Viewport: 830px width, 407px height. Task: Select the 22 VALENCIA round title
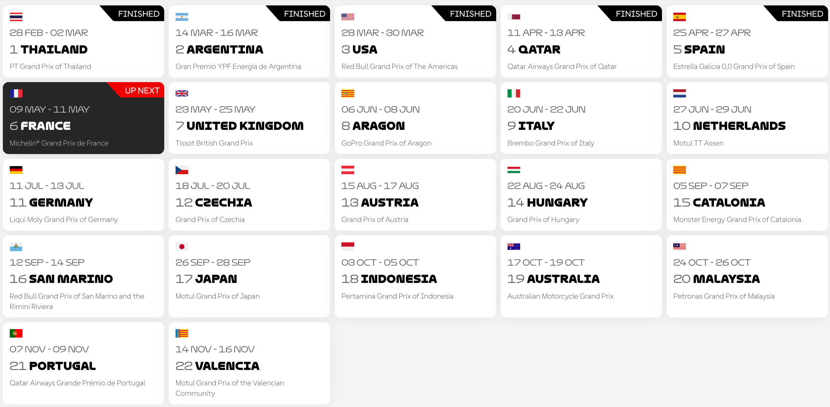tap(217, 366)
